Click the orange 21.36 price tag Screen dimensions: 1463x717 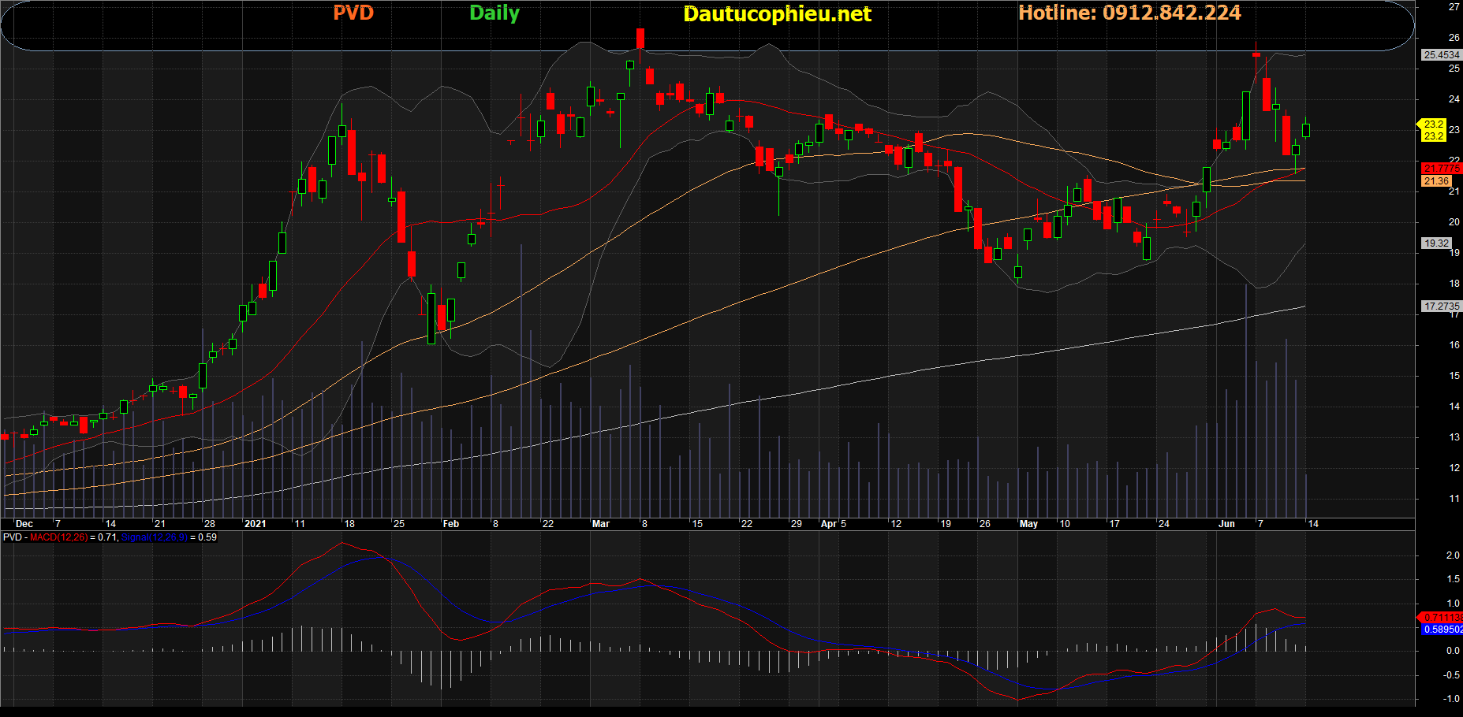click(x=1436, y=181)
